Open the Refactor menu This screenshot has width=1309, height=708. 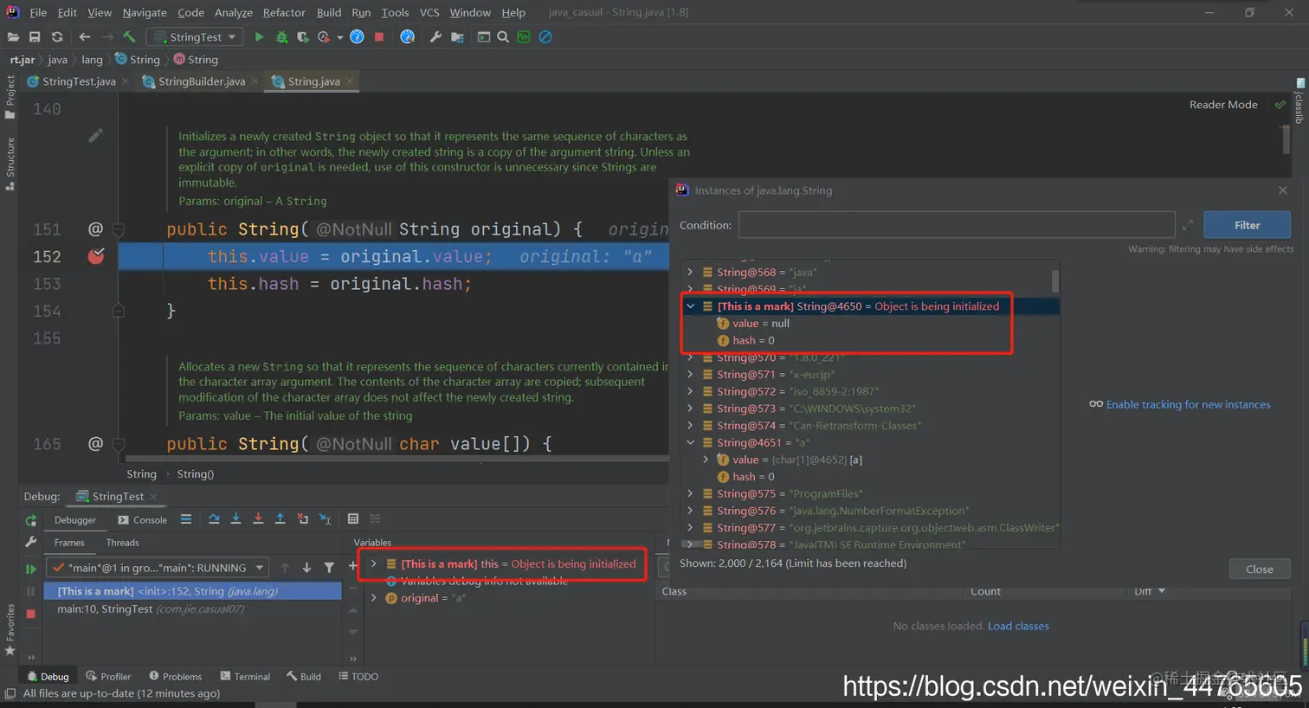click(284, 12)
